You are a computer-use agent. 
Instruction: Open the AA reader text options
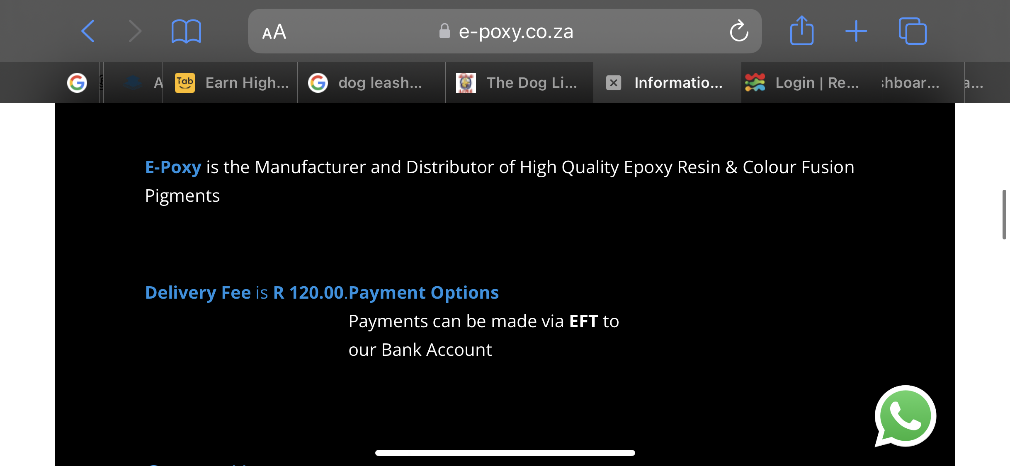coord(274,31)
